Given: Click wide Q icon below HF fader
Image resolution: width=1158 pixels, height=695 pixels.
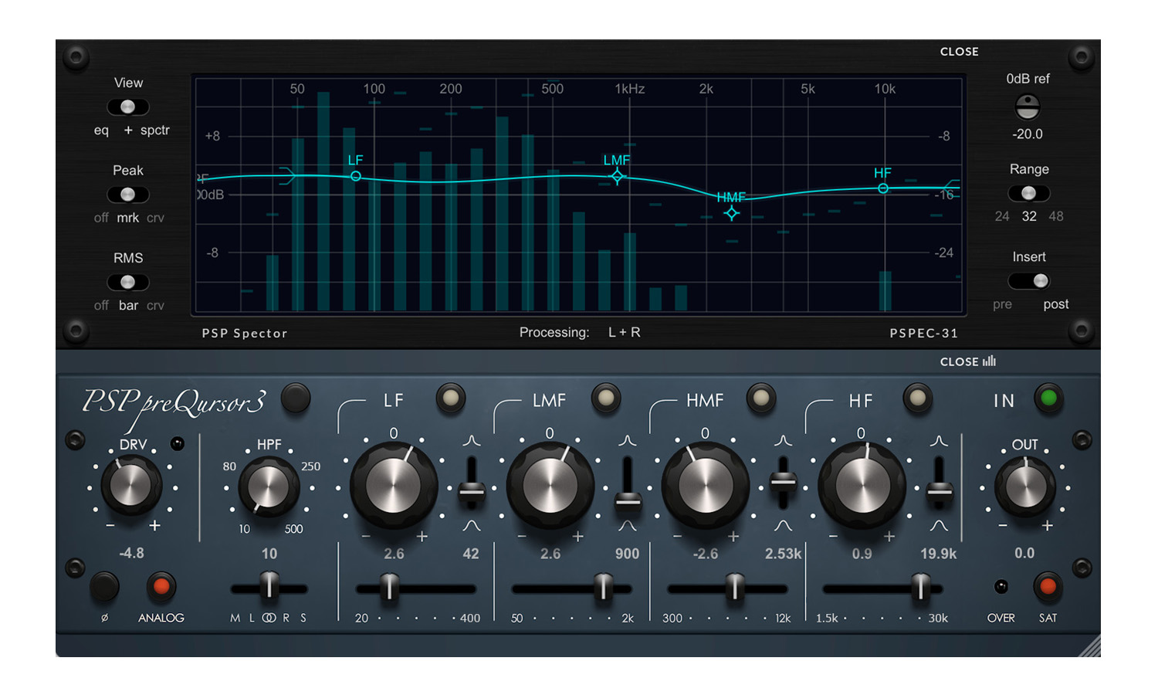Looking at the screenshot, I should pyautogui.click(x=939, y=526).
